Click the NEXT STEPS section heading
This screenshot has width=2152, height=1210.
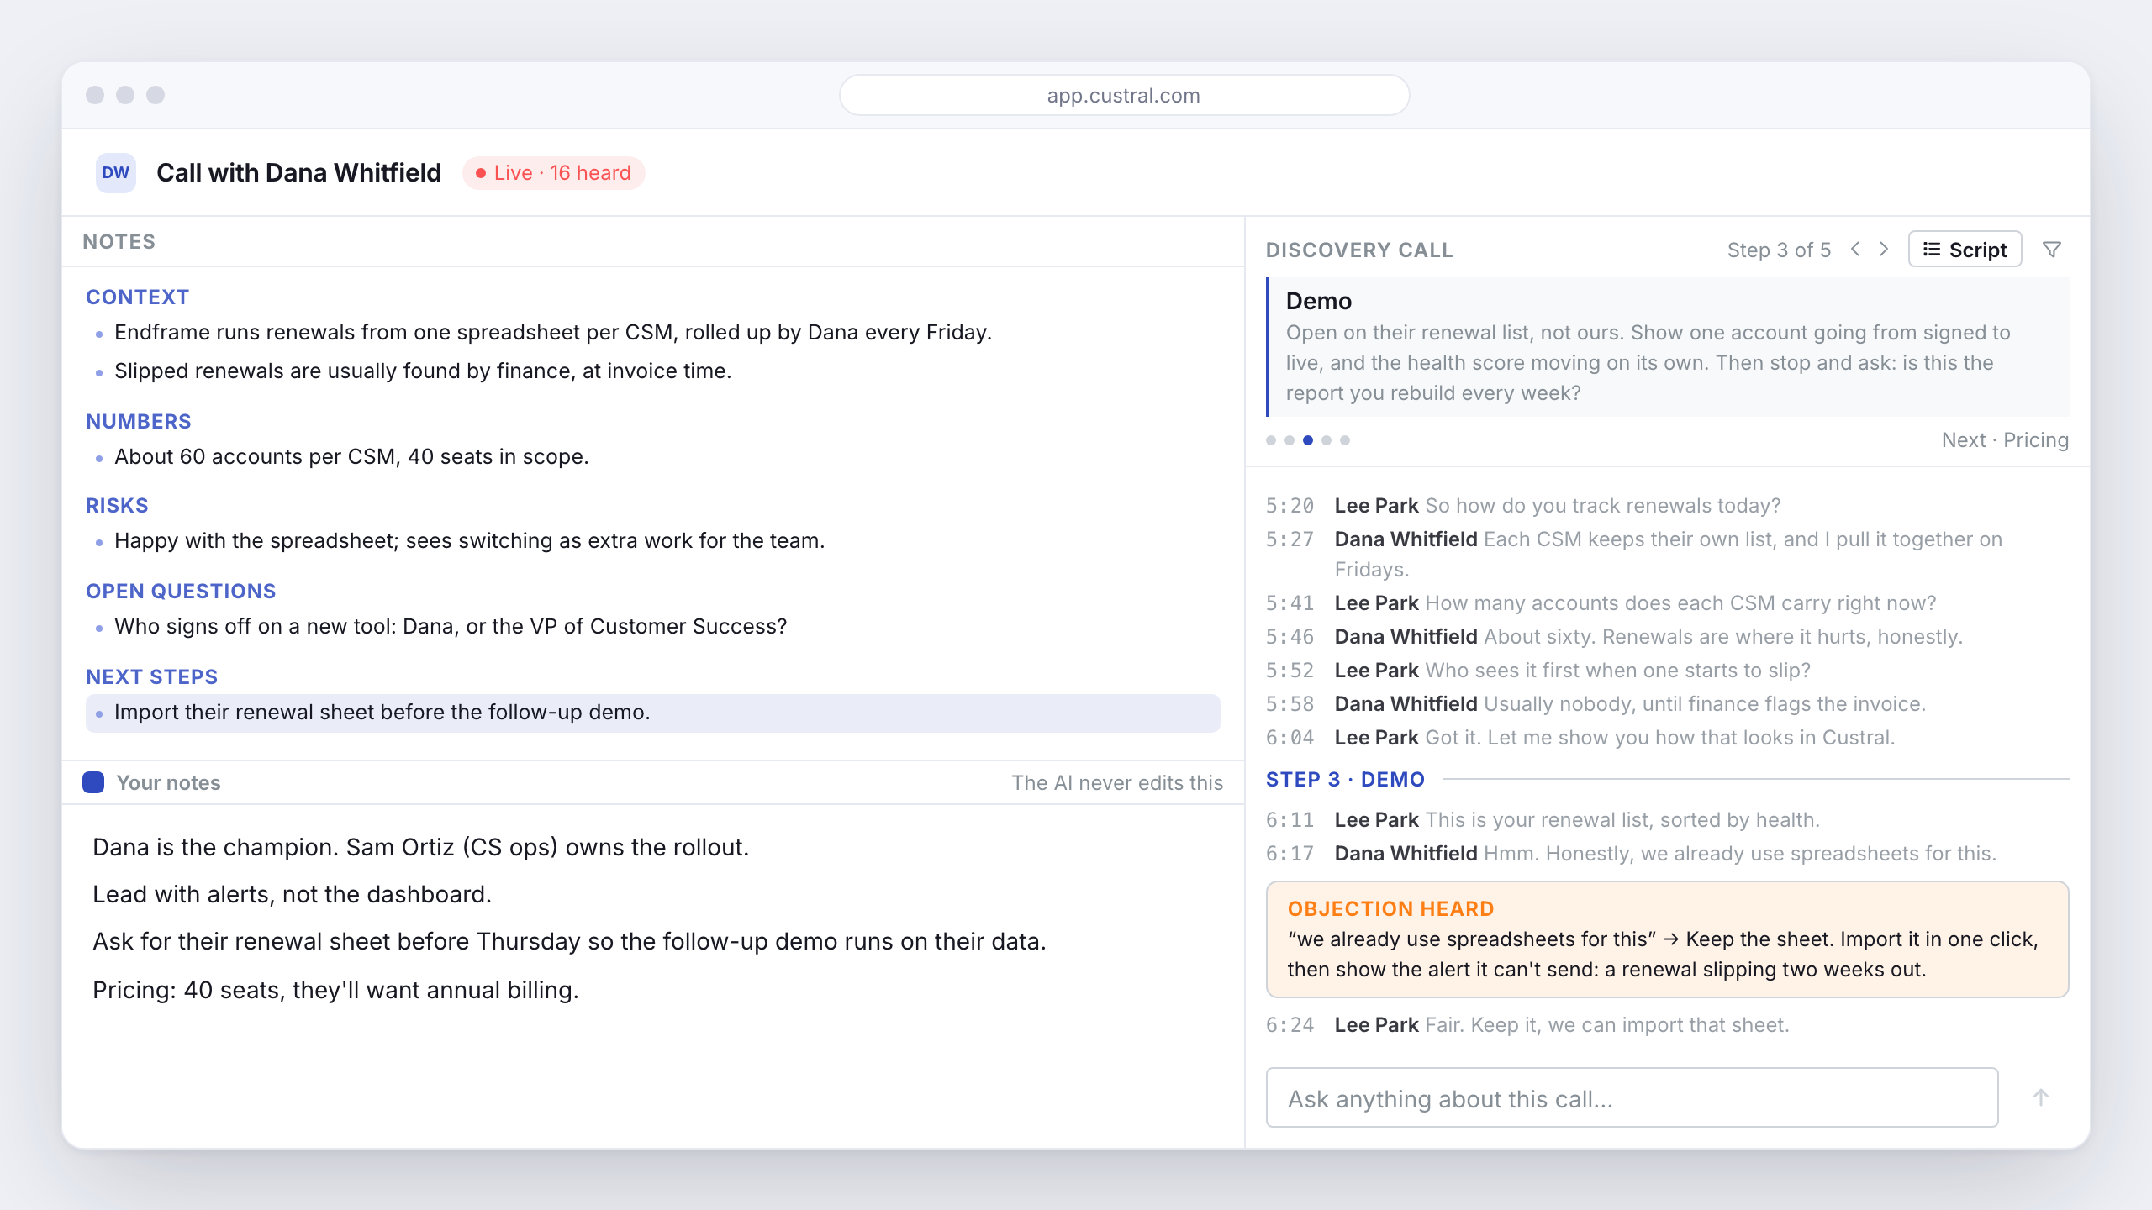(152, 677)
